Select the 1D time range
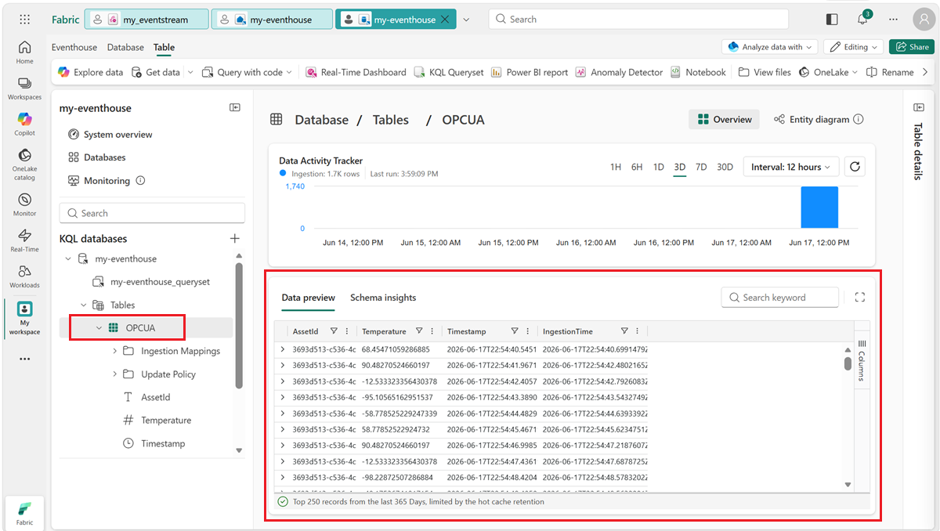Screen dimensions: 940x531 (x=659, y=167)
